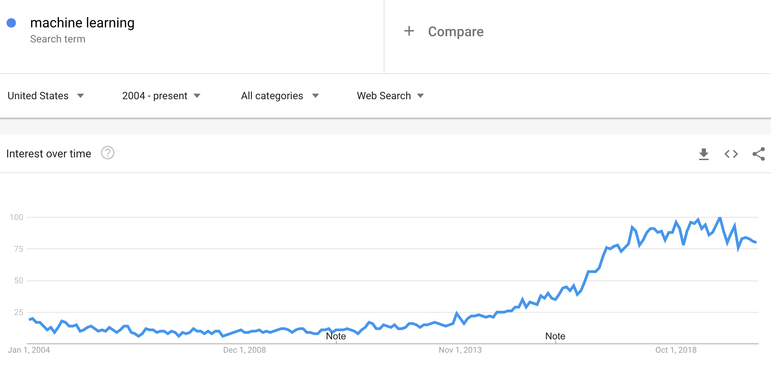The width and height of the screenshot is (771, 377).
Task: Open the All categories dropdown
Action: (278, 96)
